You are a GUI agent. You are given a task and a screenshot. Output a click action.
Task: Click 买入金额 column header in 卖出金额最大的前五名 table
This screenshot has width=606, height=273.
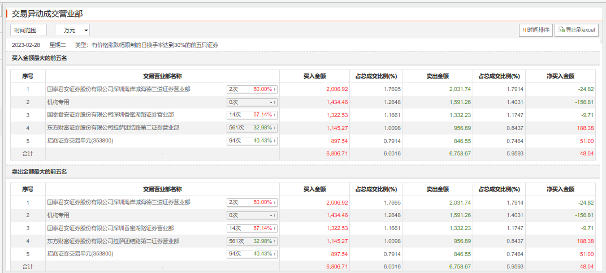pos(315,189)
